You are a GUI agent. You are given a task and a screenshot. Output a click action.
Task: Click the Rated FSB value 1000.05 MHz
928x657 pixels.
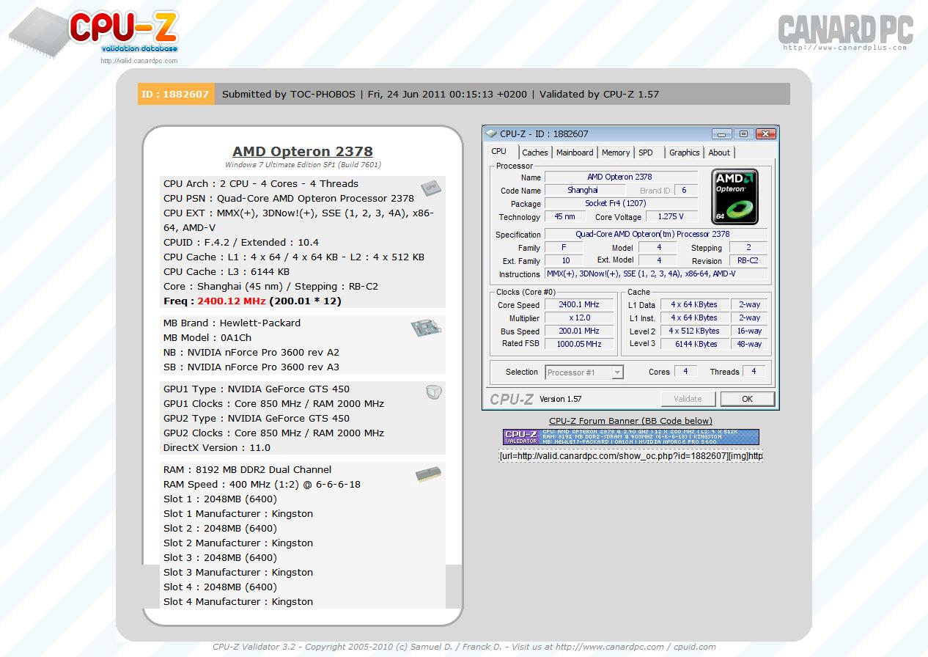point(579,344)
